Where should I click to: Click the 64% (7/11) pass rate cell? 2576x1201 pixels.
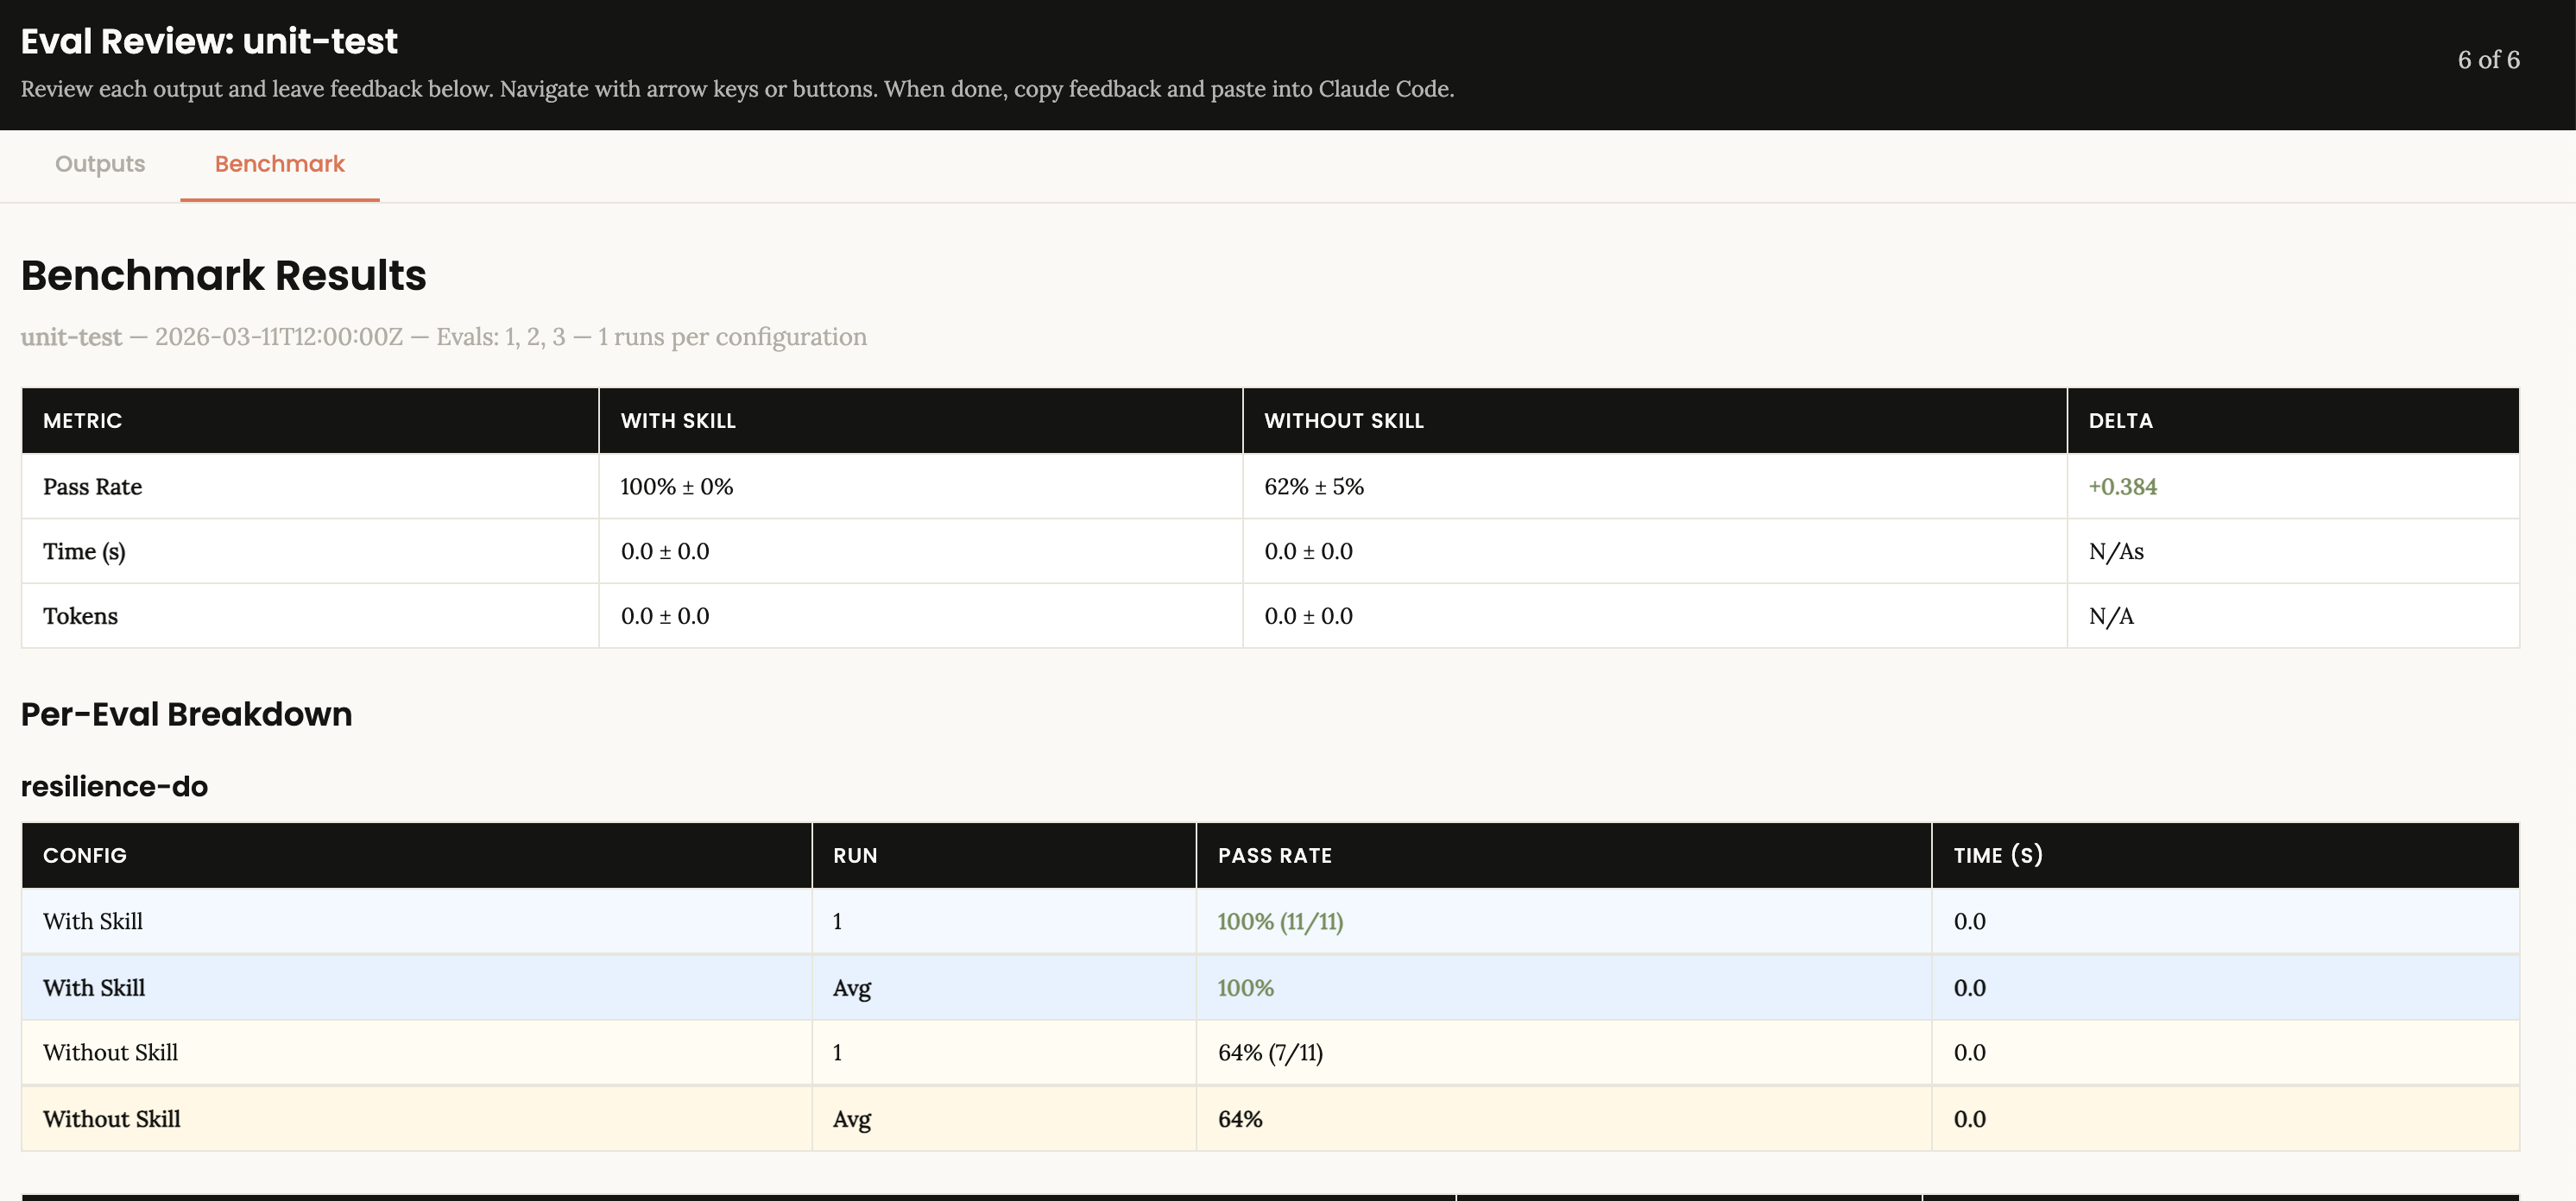(x=1270, y=1052)
